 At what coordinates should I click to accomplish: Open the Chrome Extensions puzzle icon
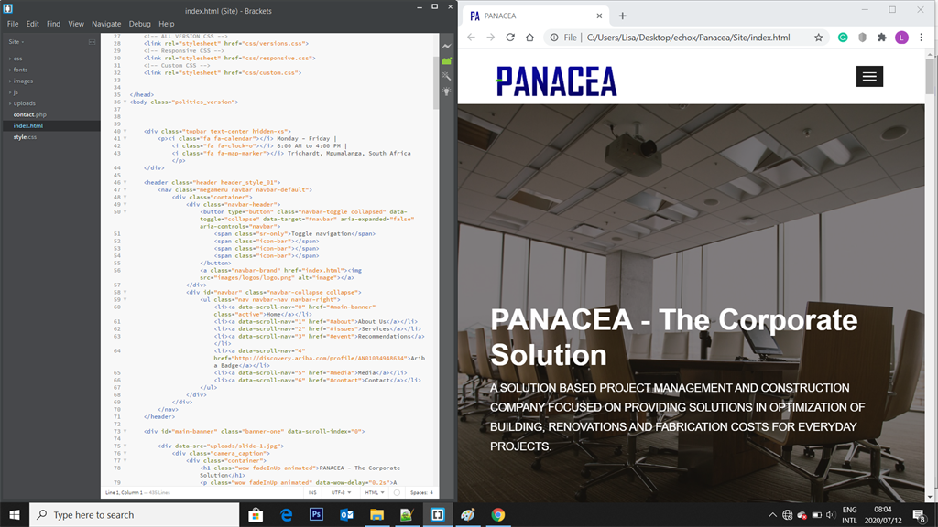coord(882,38)
